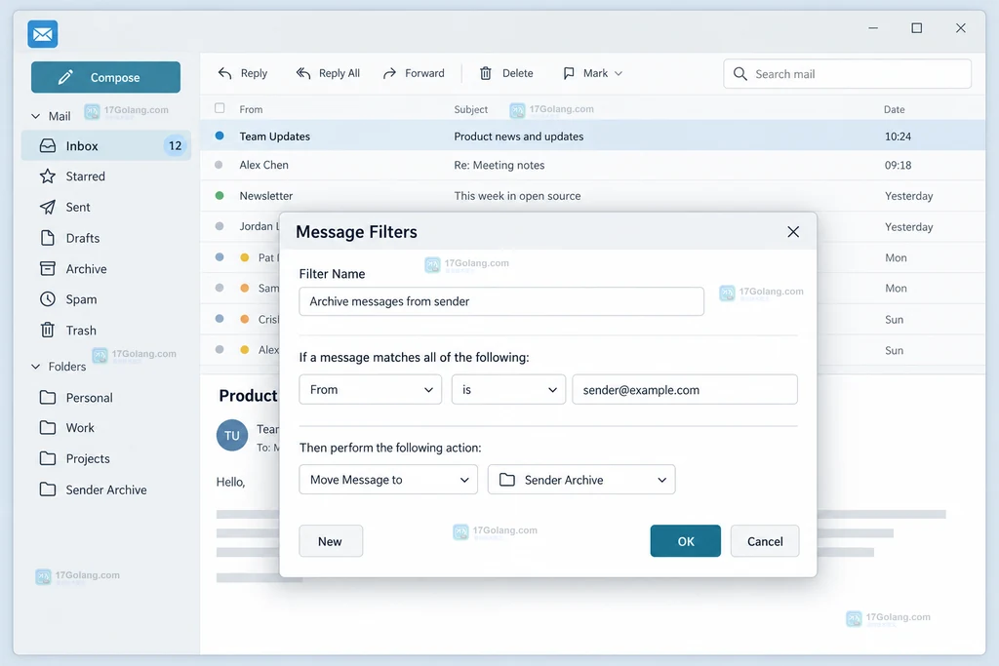This screenshot has height=666, width=999.
Task: Click the New filter button
Action: (331, 541)
